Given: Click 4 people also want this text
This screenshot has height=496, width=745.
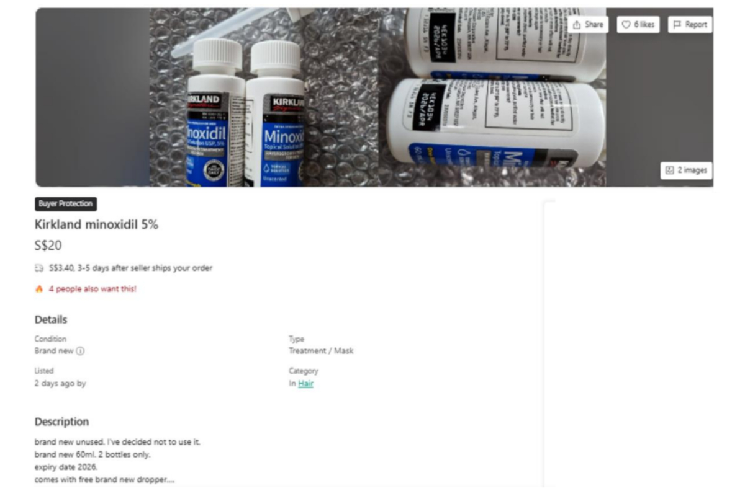Looking at the screenshot, I should (93, 289).
